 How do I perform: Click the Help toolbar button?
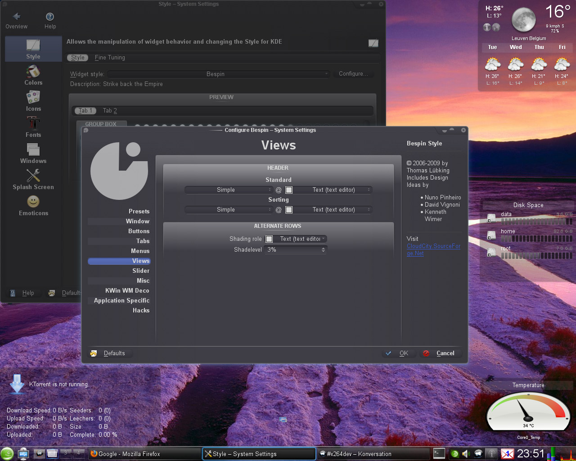50,21
